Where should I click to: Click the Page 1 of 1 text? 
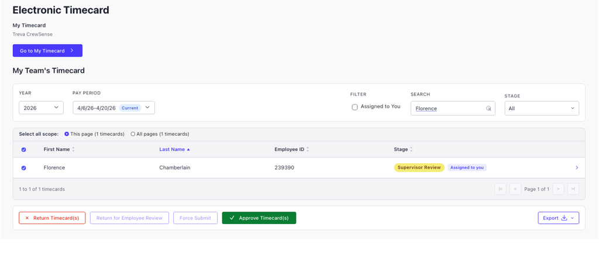(537, 189)
